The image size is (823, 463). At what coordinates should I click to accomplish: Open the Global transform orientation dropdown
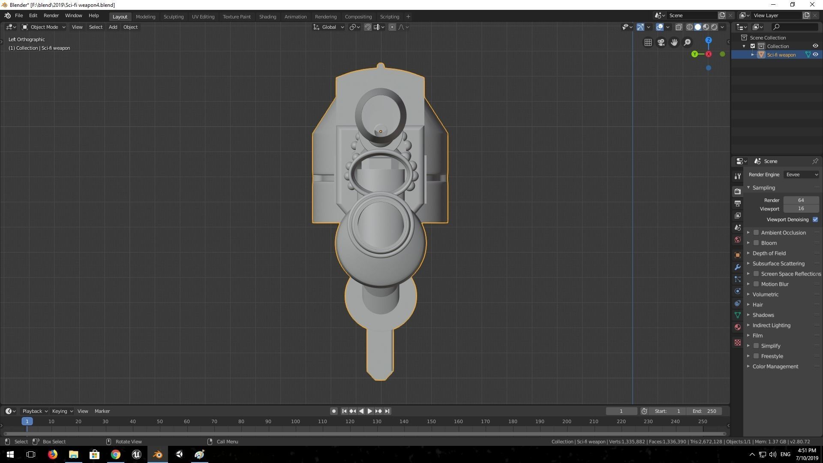pos(329,27)
